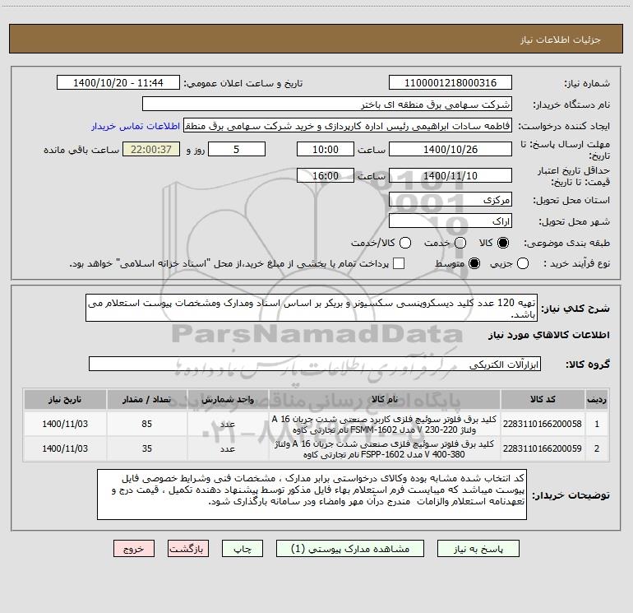Click the ردیف column header
This screenshot has width=633, height=613.
pos(597,399)
